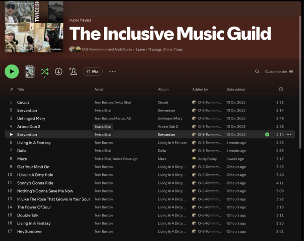
Task: Open the Custom order sort dropdown
Action: tap(279, 71)
